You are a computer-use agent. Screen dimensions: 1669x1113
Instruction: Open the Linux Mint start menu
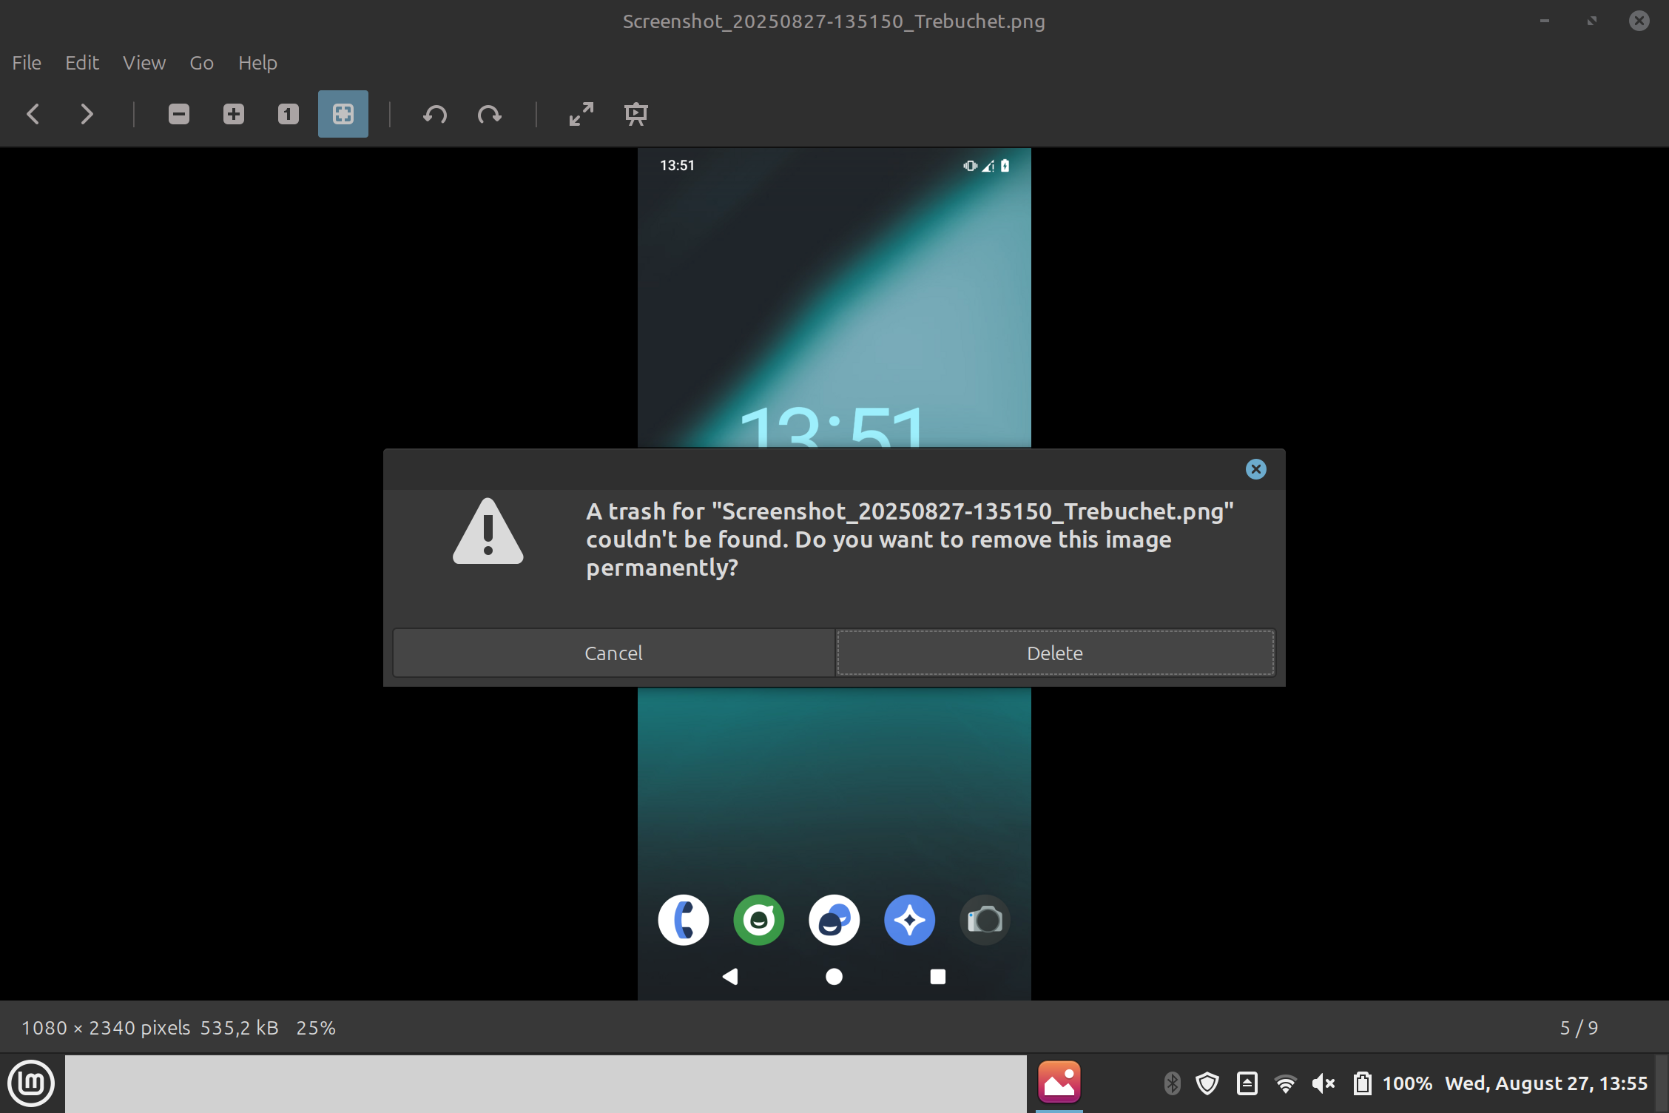click(31, 1083)
